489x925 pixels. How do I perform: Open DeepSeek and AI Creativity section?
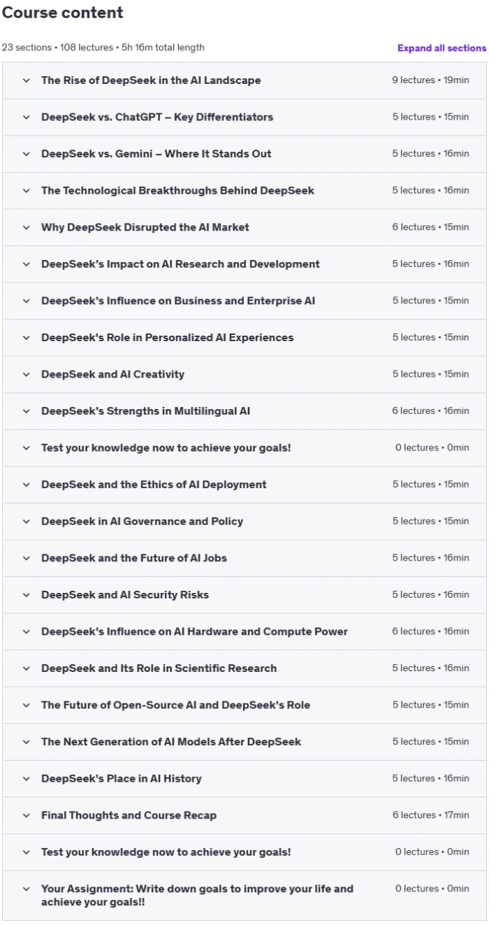245,374
